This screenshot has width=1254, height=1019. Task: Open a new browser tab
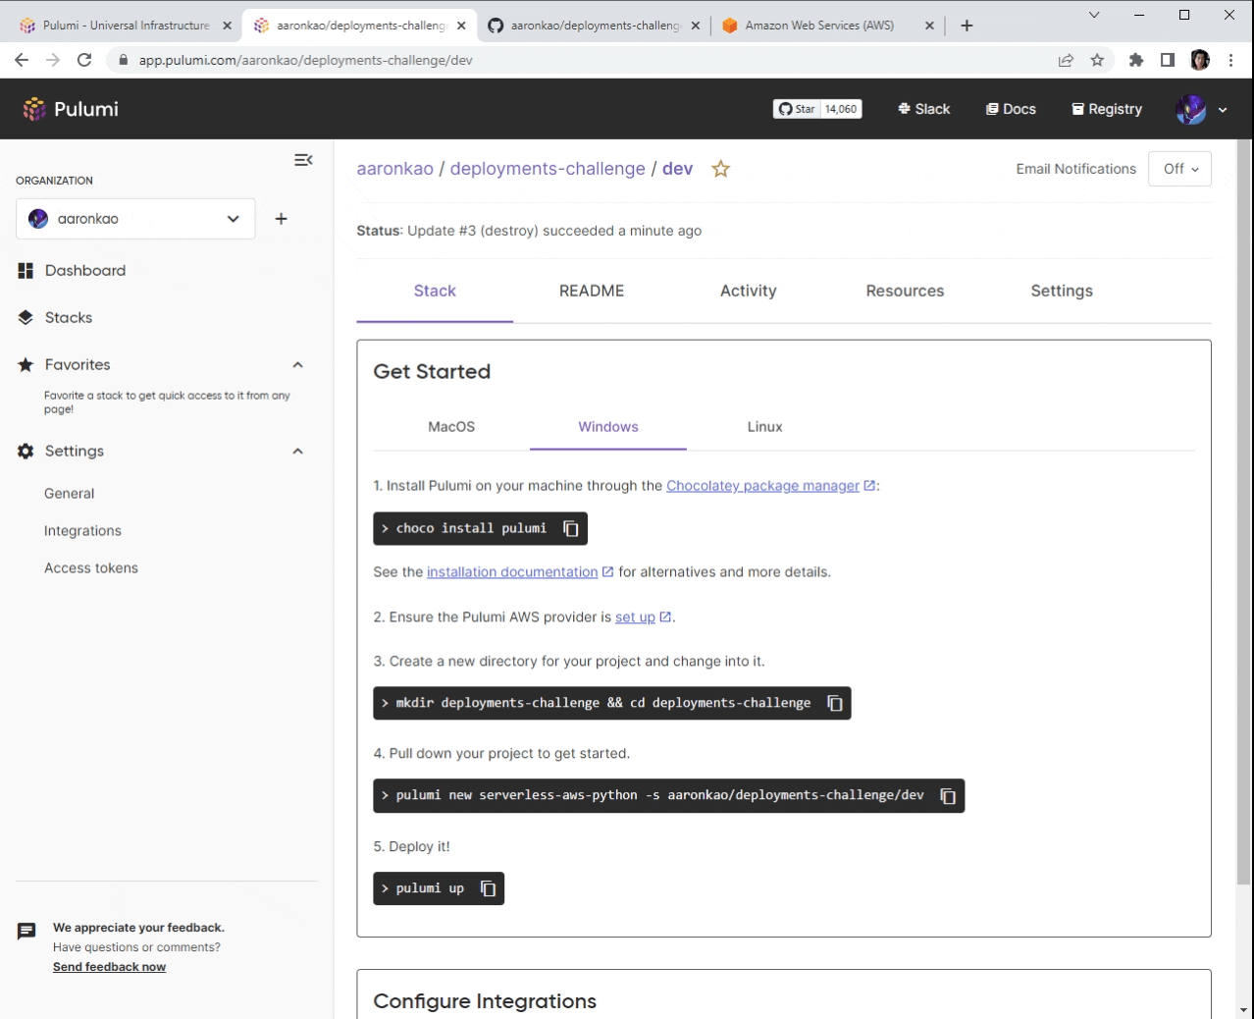(967, 26)
